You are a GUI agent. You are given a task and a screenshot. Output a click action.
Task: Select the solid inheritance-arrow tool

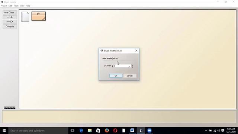[x=10, y=22]
